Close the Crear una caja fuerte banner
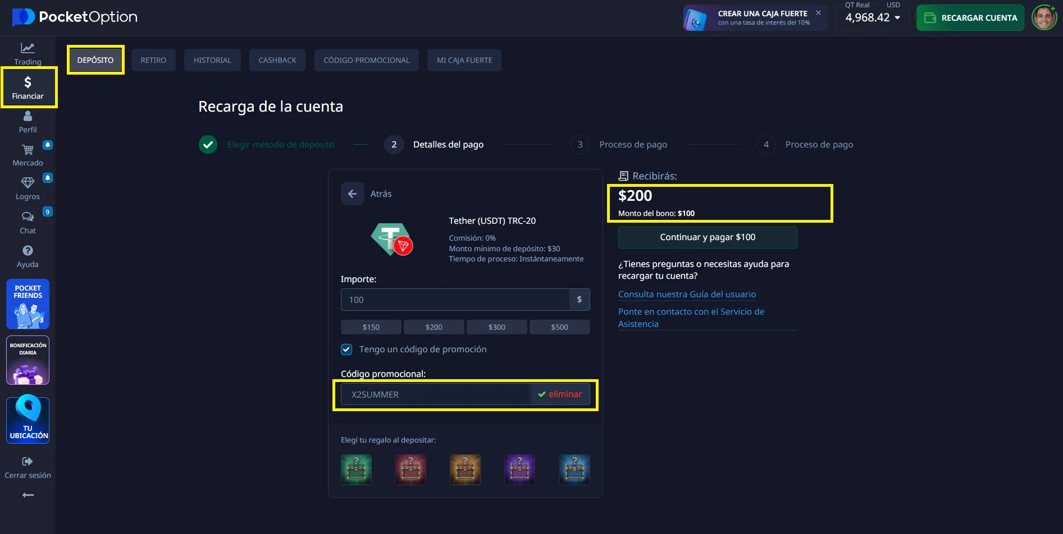The height and width of the screenshot is (534, 1063). pos(818,12)
